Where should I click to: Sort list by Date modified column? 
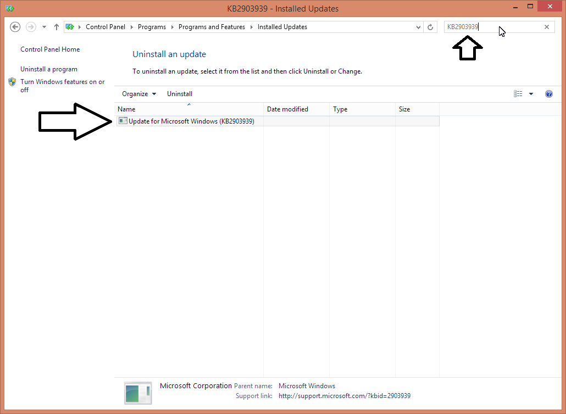point(296,109)
